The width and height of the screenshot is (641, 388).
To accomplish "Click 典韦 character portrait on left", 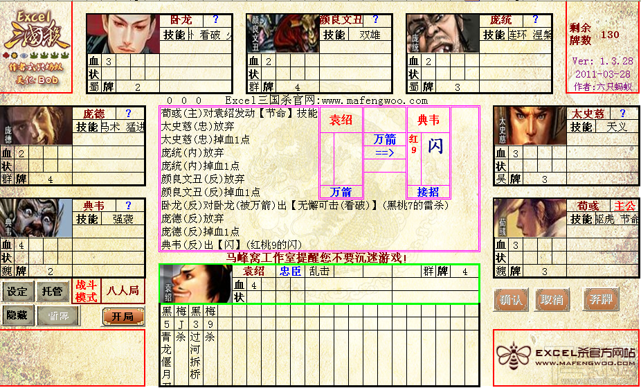I will [x=37, y=218].
